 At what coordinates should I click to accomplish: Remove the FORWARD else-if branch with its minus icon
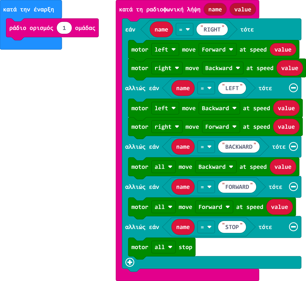tap(293, 187)
